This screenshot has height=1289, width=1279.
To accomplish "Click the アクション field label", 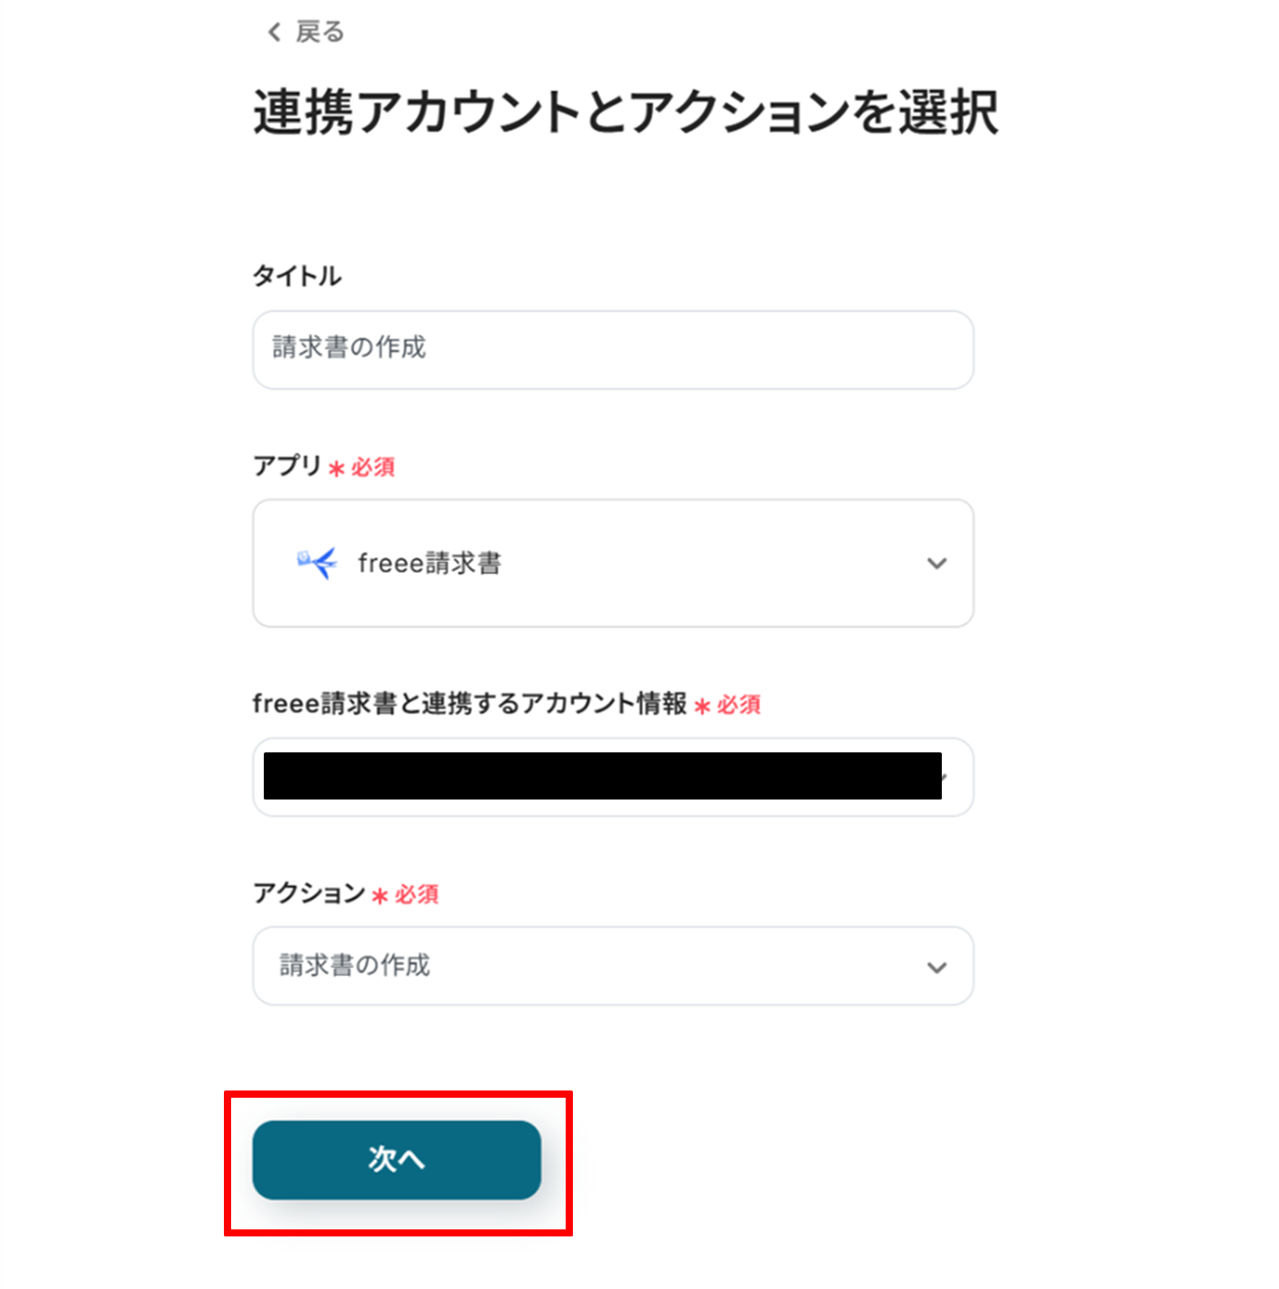I will tap(308, 893).
